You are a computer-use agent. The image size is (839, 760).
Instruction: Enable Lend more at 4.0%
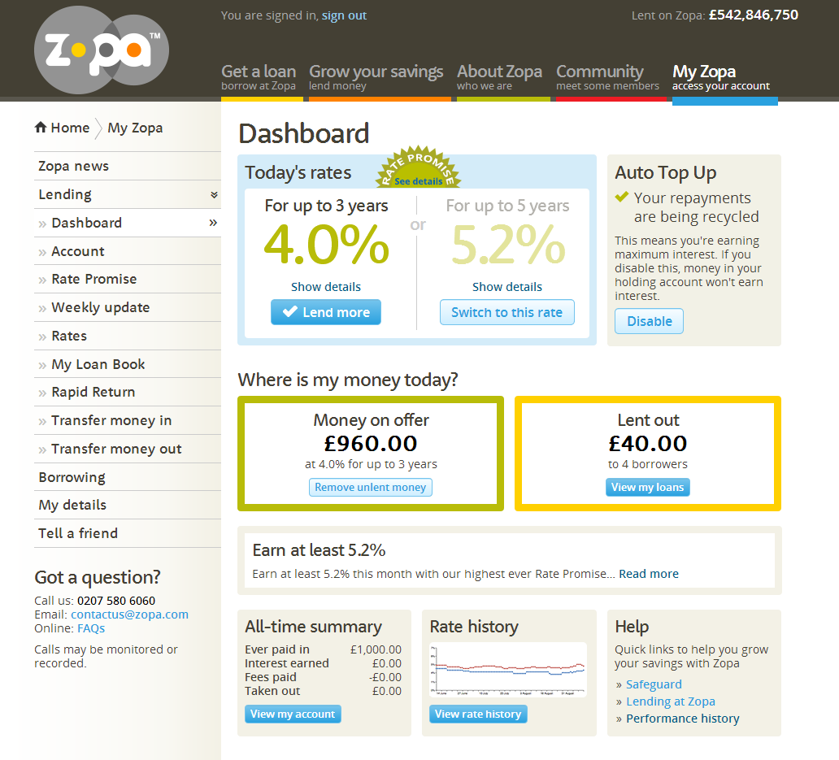pyautogui.click(x=325, y=311)
